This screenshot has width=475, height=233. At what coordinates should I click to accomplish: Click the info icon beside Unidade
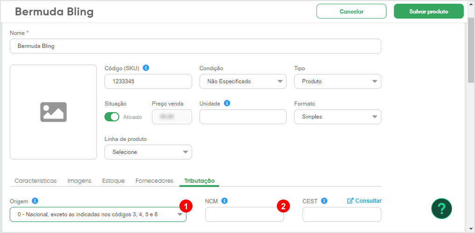pos(227,103)
